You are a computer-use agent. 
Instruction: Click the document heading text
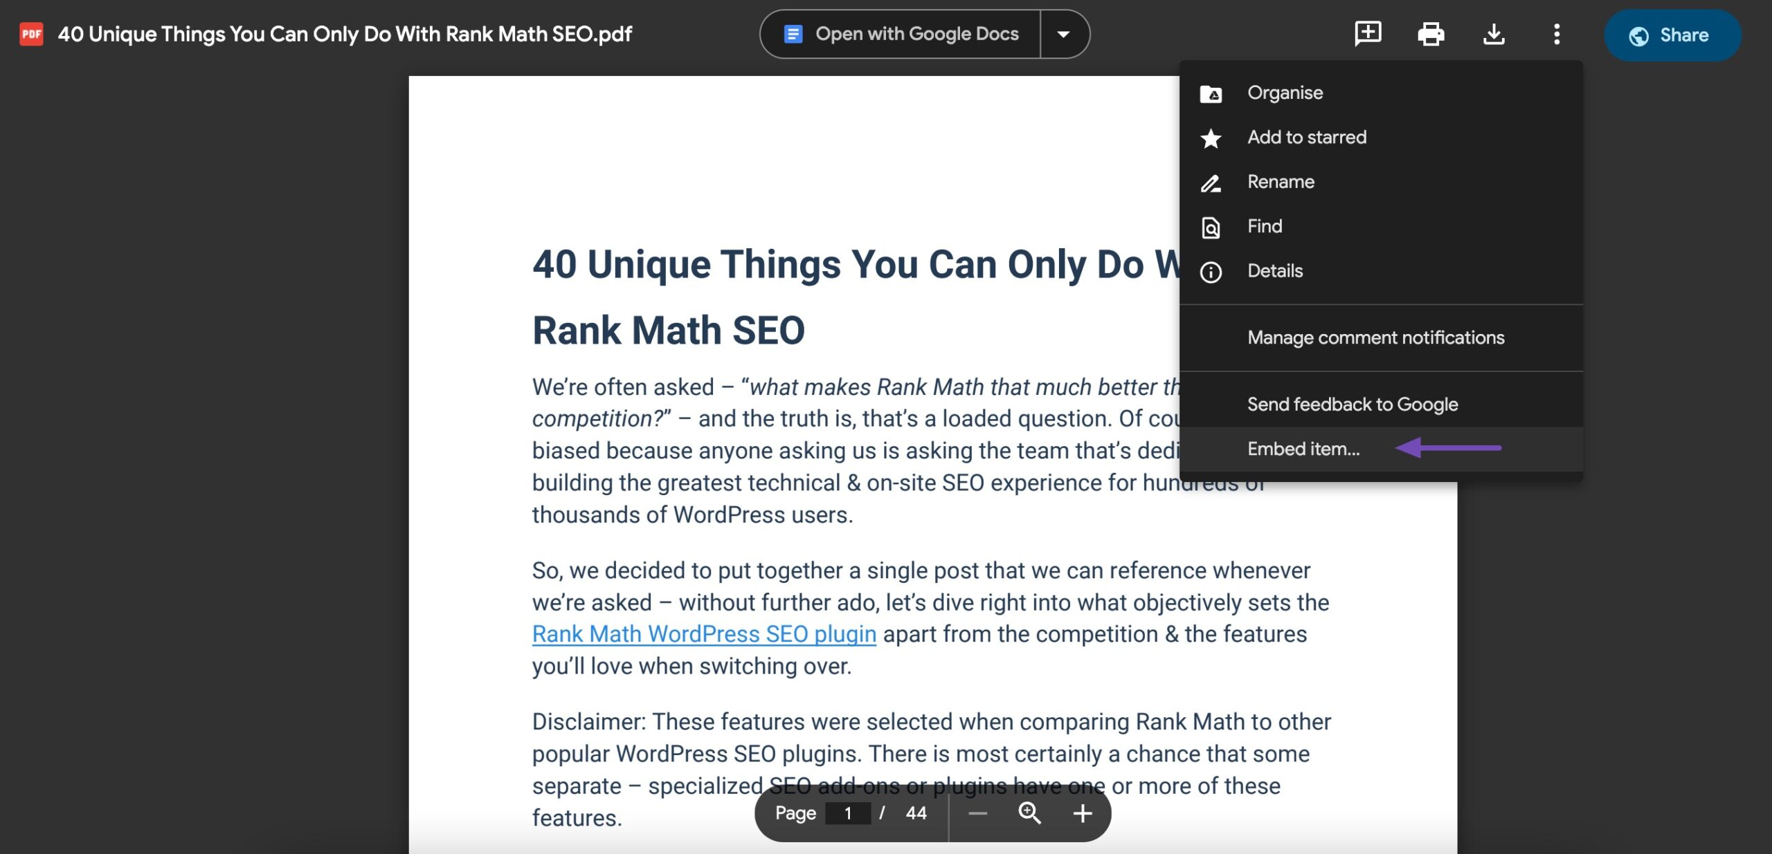857,297
